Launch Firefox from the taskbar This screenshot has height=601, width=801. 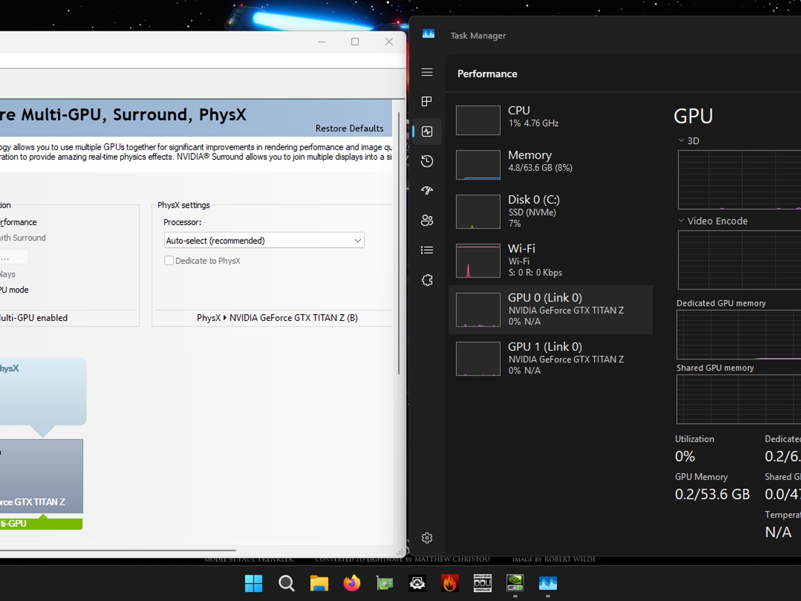click(x=352, y=583)
